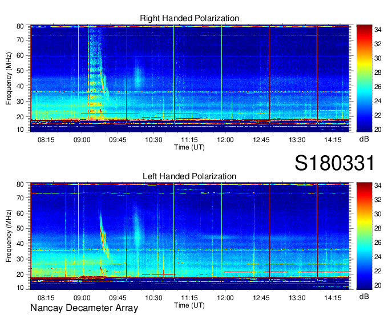
Task: Click the 80 MHz tick label on Right Handed plot
Action: [20, 26]
